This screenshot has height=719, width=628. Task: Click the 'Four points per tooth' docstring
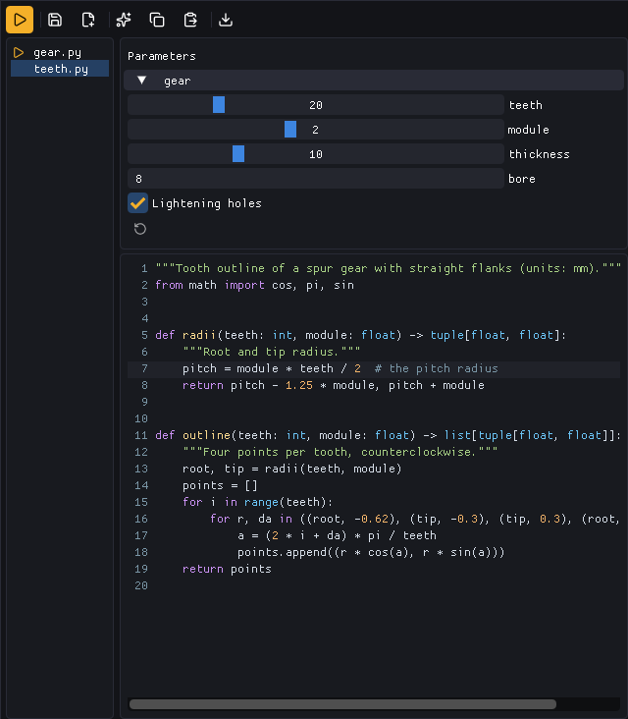(x=340, y=452)
